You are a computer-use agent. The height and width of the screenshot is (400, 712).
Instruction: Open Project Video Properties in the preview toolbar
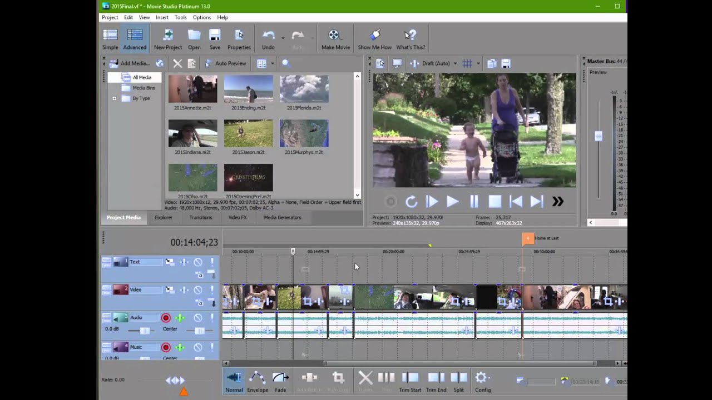[380, 63]
